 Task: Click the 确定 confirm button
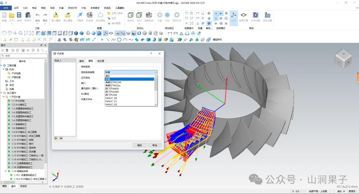tap(139, 145)
